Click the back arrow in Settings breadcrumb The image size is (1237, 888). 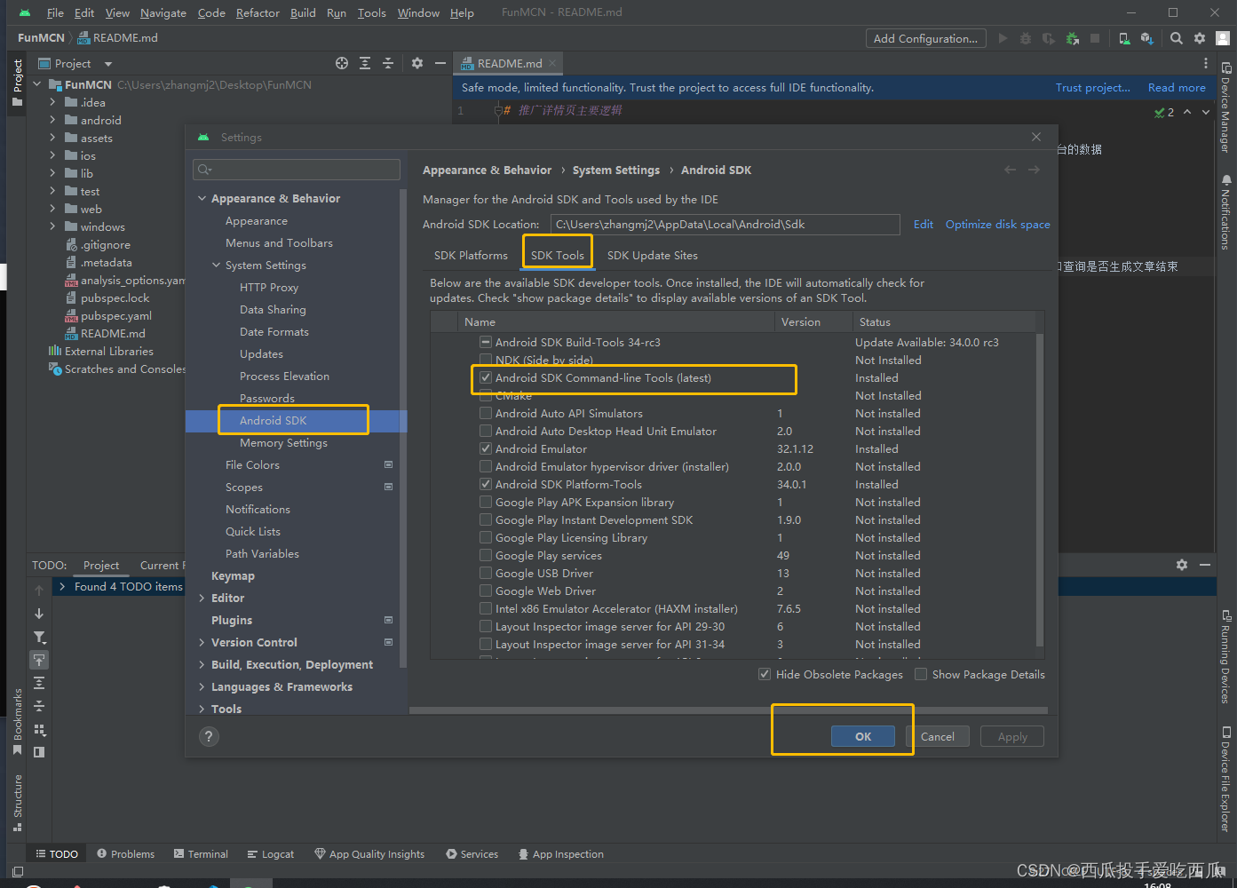click(1010, 170)
